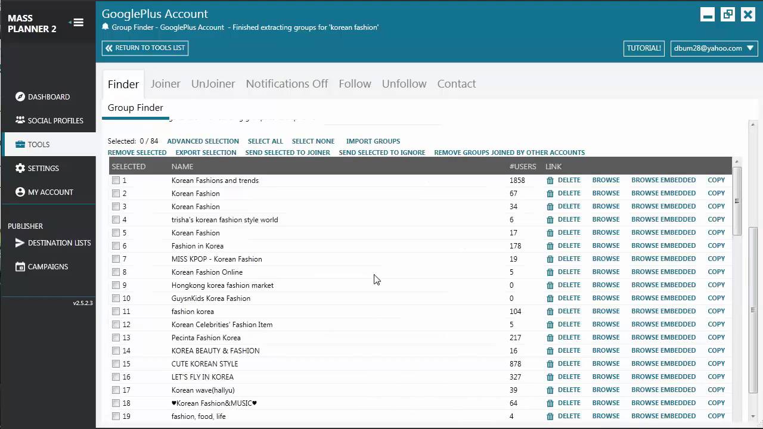Switch to the Joiner tab
The height and width of the screenshot is (429, 763).
(x=165, y=84)
